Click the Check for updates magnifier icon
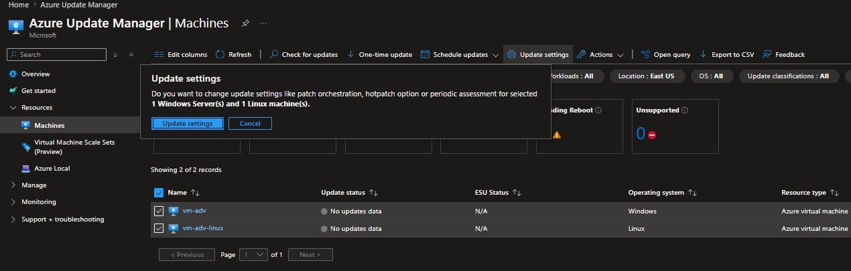 click(274, 54)
